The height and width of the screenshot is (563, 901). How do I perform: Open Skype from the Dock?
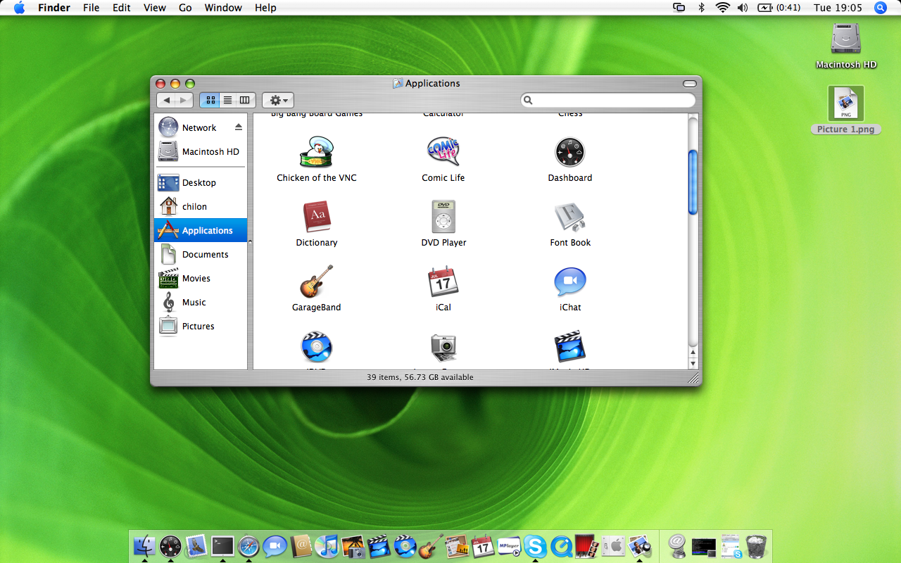(x=535, y=545)
